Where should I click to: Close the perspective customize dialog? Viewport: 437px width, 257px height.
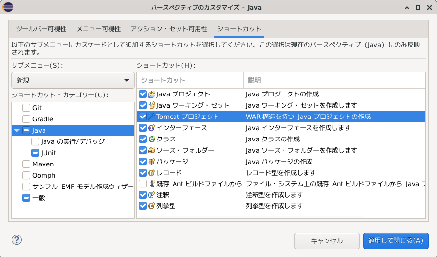pyautogui.click(x=429, y=7)
